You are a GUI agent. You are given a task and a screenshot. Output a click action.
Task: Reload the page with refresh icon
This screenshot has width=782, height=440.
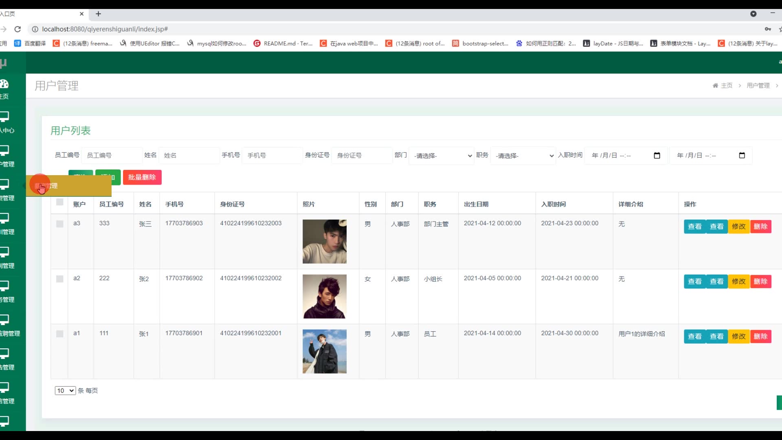18,29
